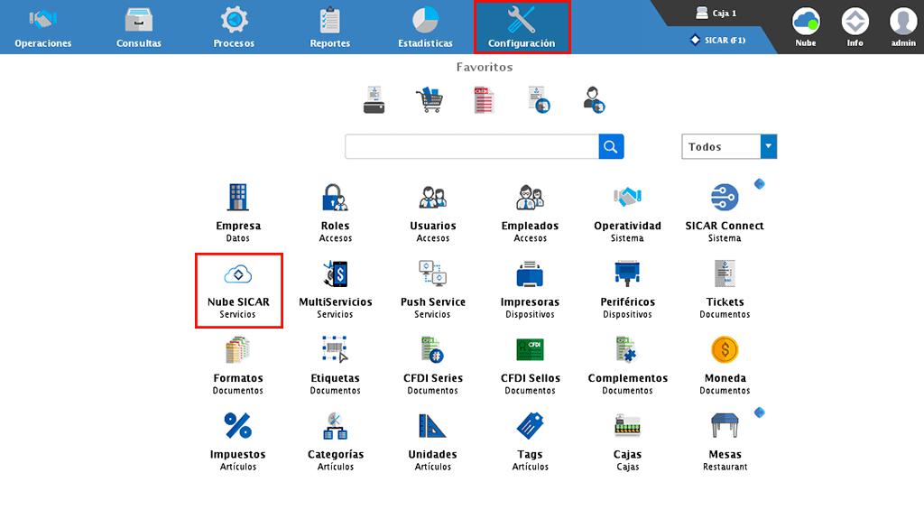
Task: Click the blue search magnifier button
Action: 611,146
